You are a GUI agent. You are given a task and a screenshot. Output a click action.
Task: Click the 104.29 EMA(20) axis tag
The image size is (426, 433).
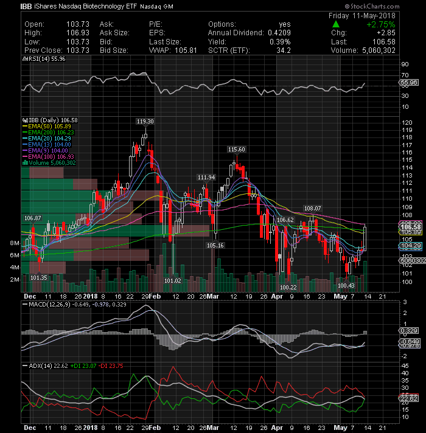pyautogui.click(x=411, y=246)
